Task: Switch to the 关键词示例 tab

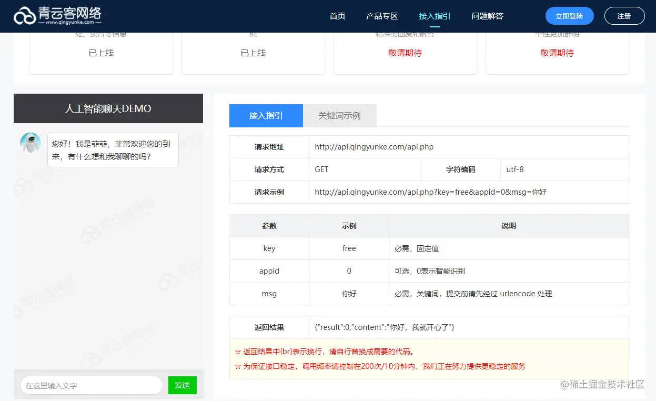Action: pyautogui.click(x=340, y=115)
